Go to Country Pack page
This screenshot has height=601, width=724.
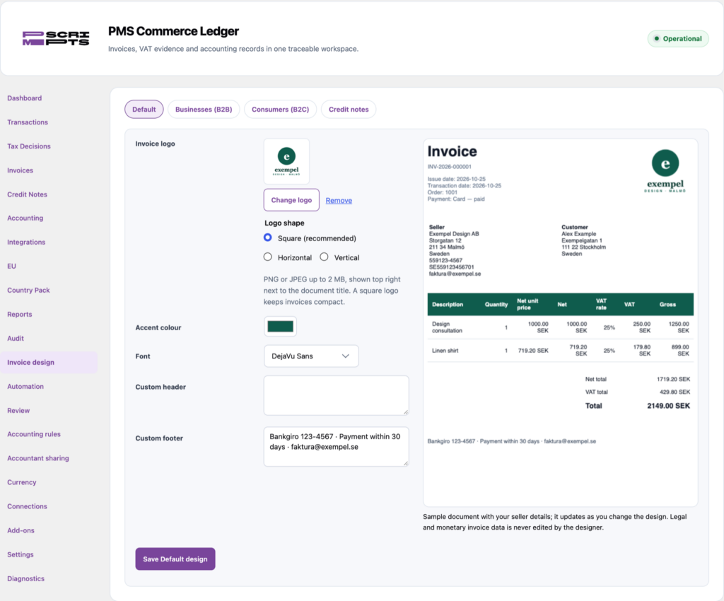[28, 291]
